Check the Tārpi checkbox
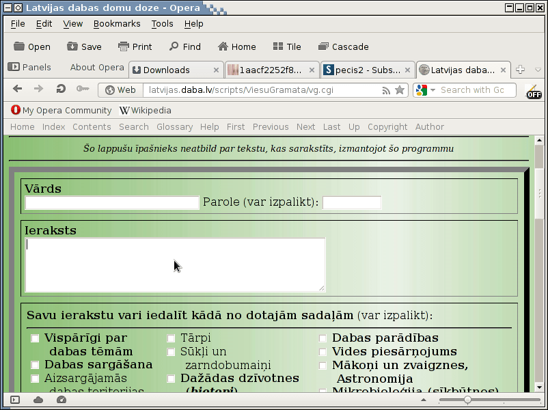Image resolution: width=548 pixels, height=410 pixels. click(171, 338)
